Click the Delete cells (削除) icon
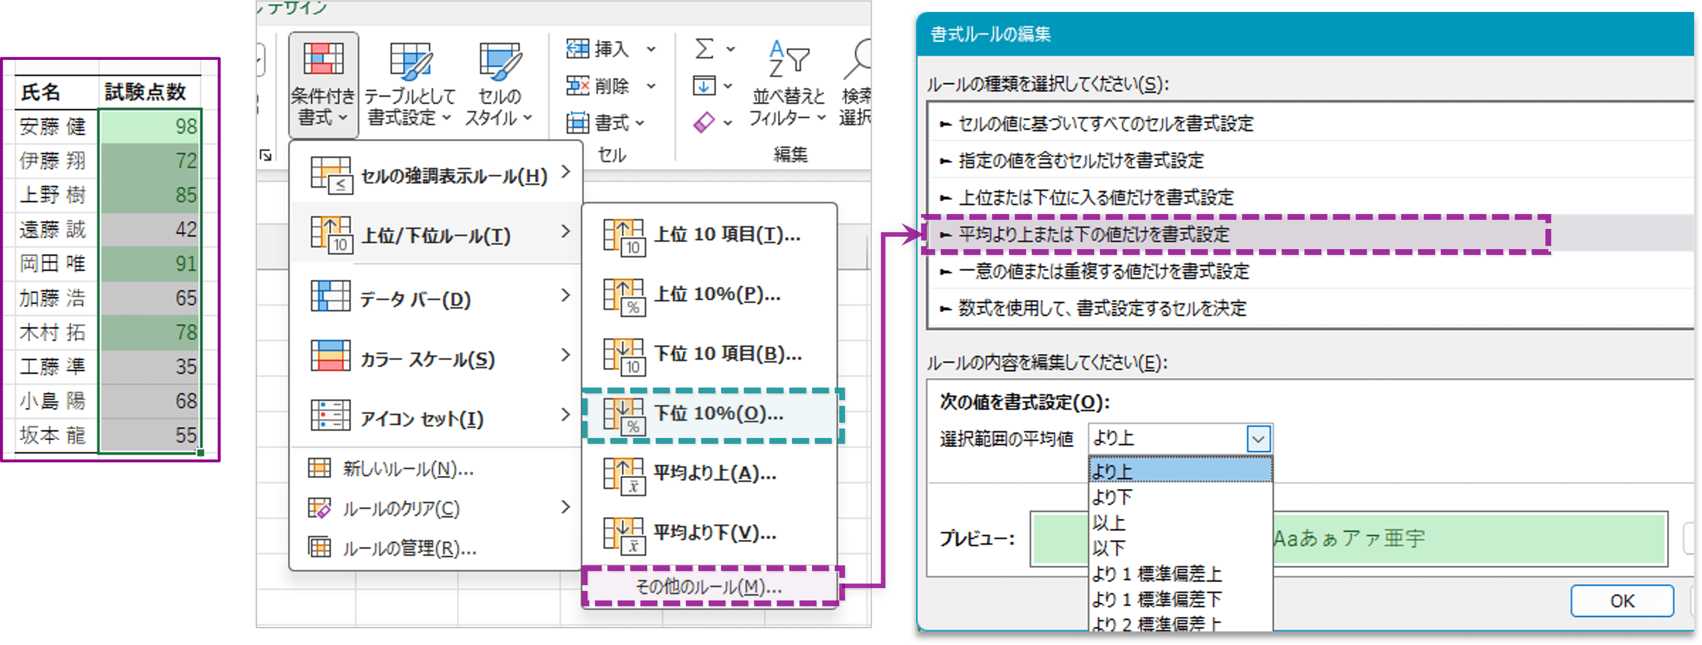1702x645 pixels. 578,86
